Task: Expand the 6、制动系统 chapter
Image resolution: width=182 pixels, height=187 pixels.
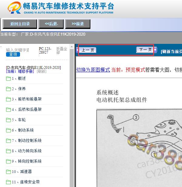Action: 23,130
